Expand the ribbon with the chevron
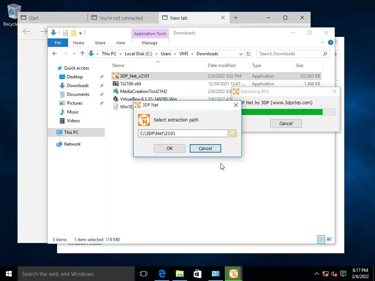375x281 pixels. tap(322, 42)
